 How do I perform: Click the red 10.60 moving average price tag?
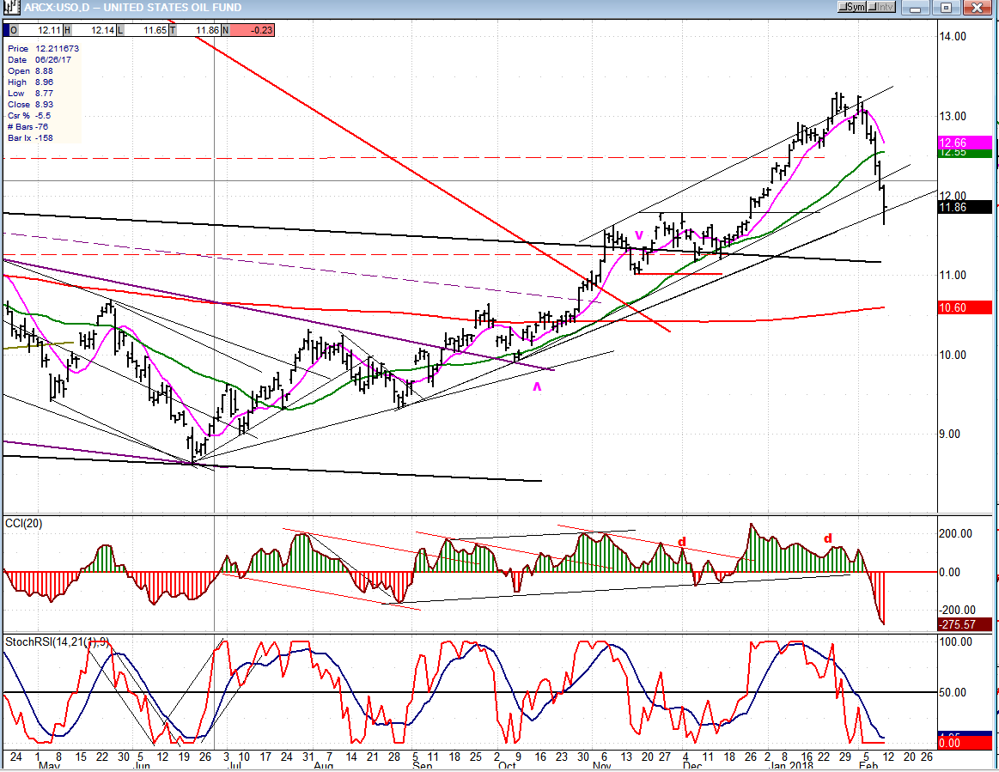tap(965, 307)
